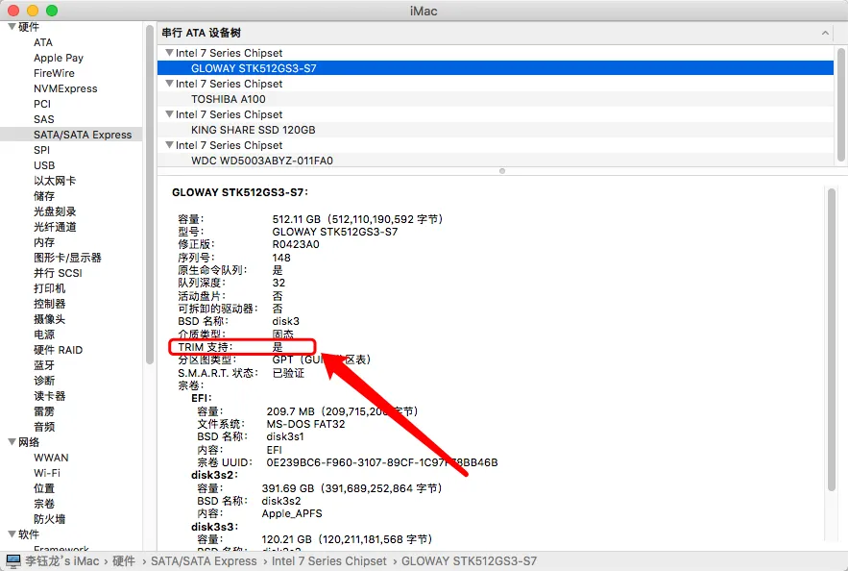This screenshot has width=848, height=571.
Task: Open 宗卷 under 网络
Action: [44, 504]
